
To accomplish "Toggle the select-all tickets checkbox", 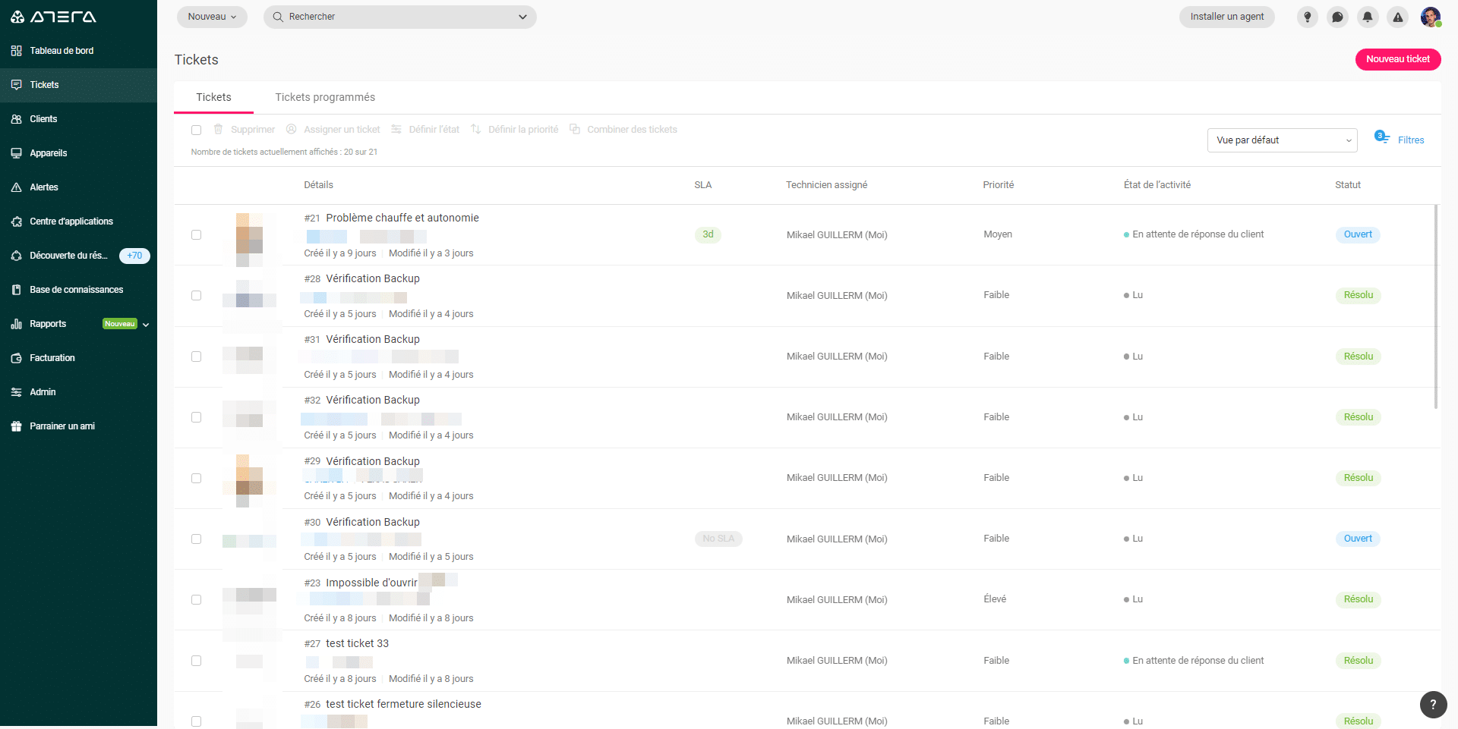I will point(196,130).
